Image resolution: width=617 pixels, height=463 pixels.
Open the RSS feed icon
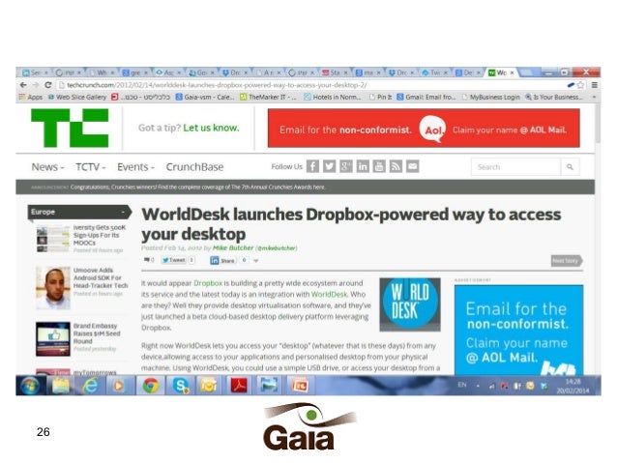coord(396,166)
